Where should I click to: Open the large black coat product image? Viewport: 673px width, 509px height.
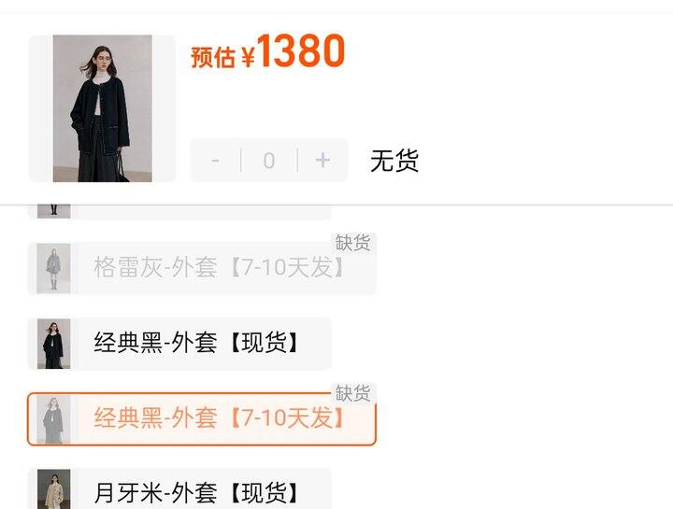click(102, 108)
